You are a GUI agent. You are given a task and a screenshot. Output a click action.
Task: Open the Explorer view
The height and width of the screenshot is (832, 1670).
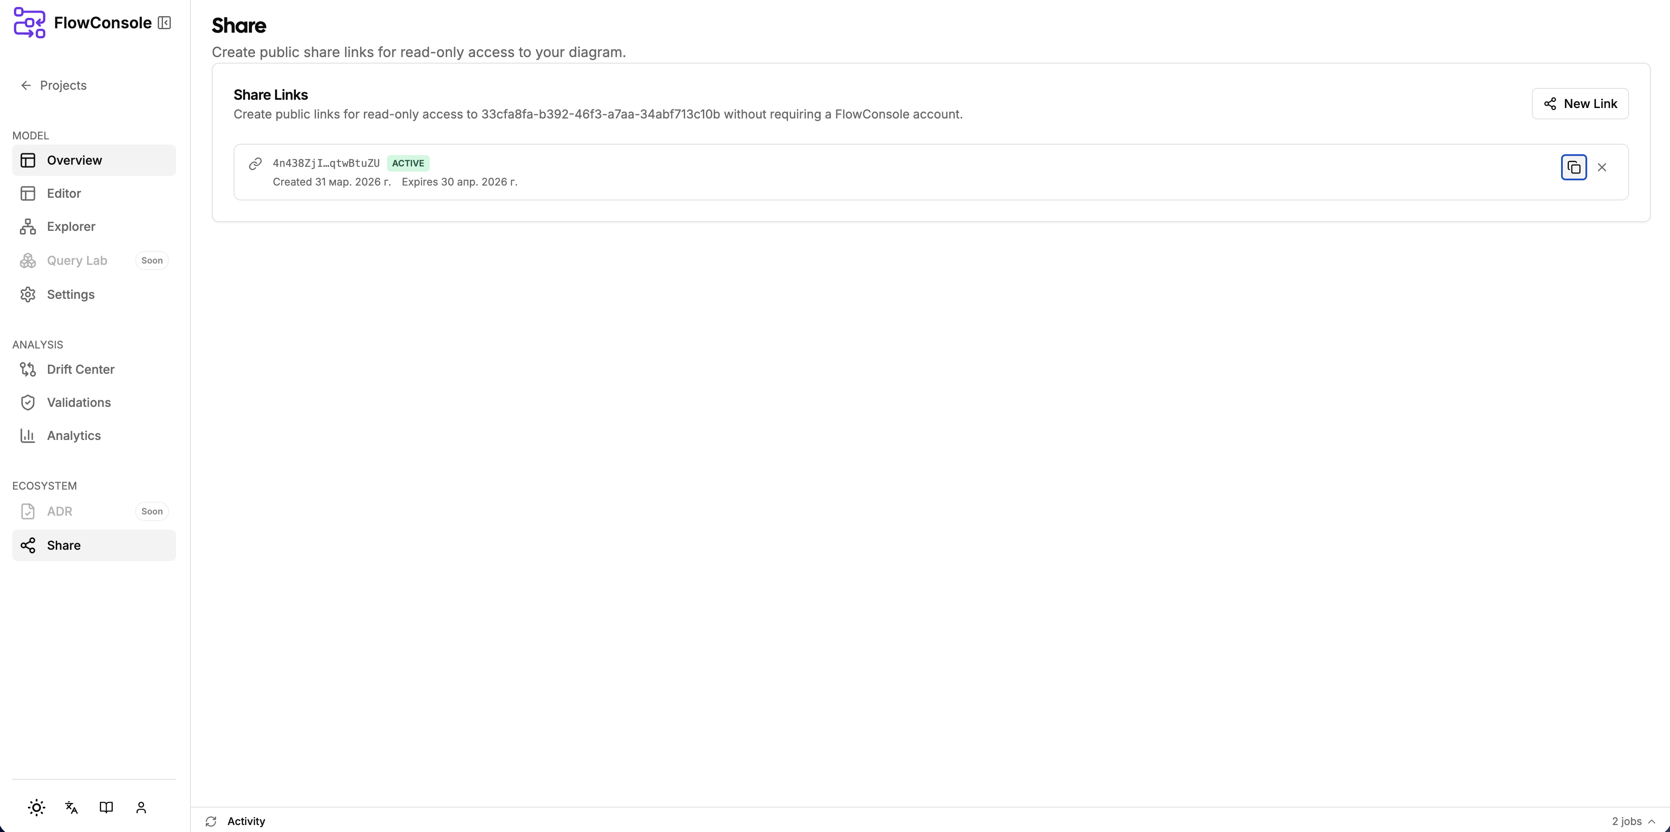coord(71,226)
